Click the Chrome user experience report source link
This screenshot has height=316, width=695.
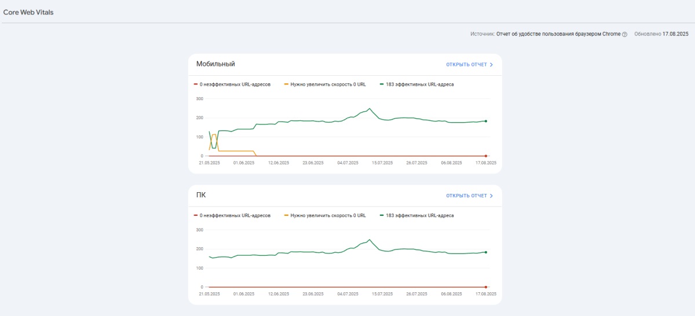[558, 34]
